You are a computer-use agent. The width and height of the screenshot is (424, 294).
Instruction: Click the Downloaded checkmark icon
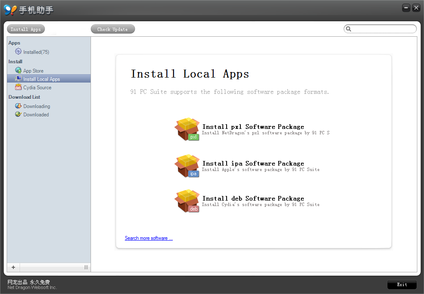[18, 114]
